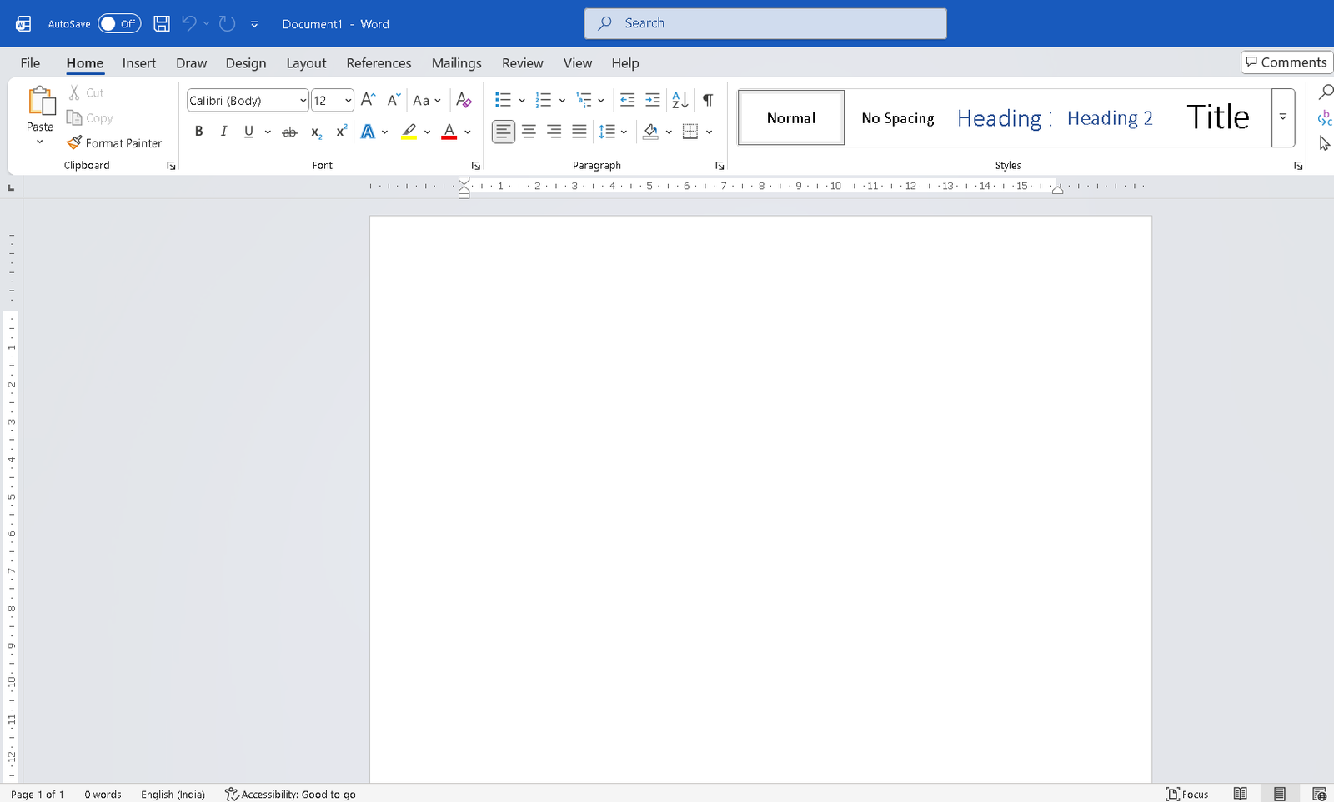Apply the Heading 2 style
1334x802 pixels.
(x=1110, y=118)
